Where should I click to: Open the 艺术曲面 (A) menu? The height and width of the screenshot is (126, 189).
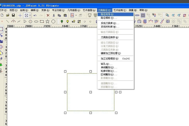point(89,10)
